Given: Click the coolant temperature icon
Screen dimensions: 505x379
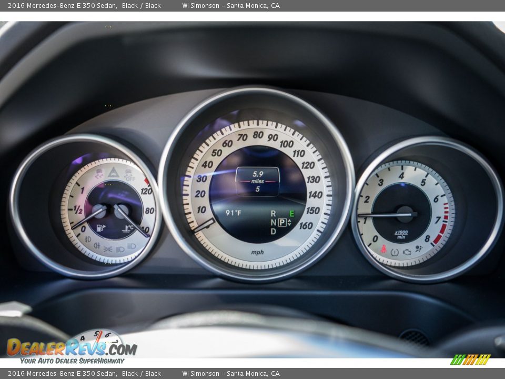Looking at the screenshot, I should coord(128,227).
